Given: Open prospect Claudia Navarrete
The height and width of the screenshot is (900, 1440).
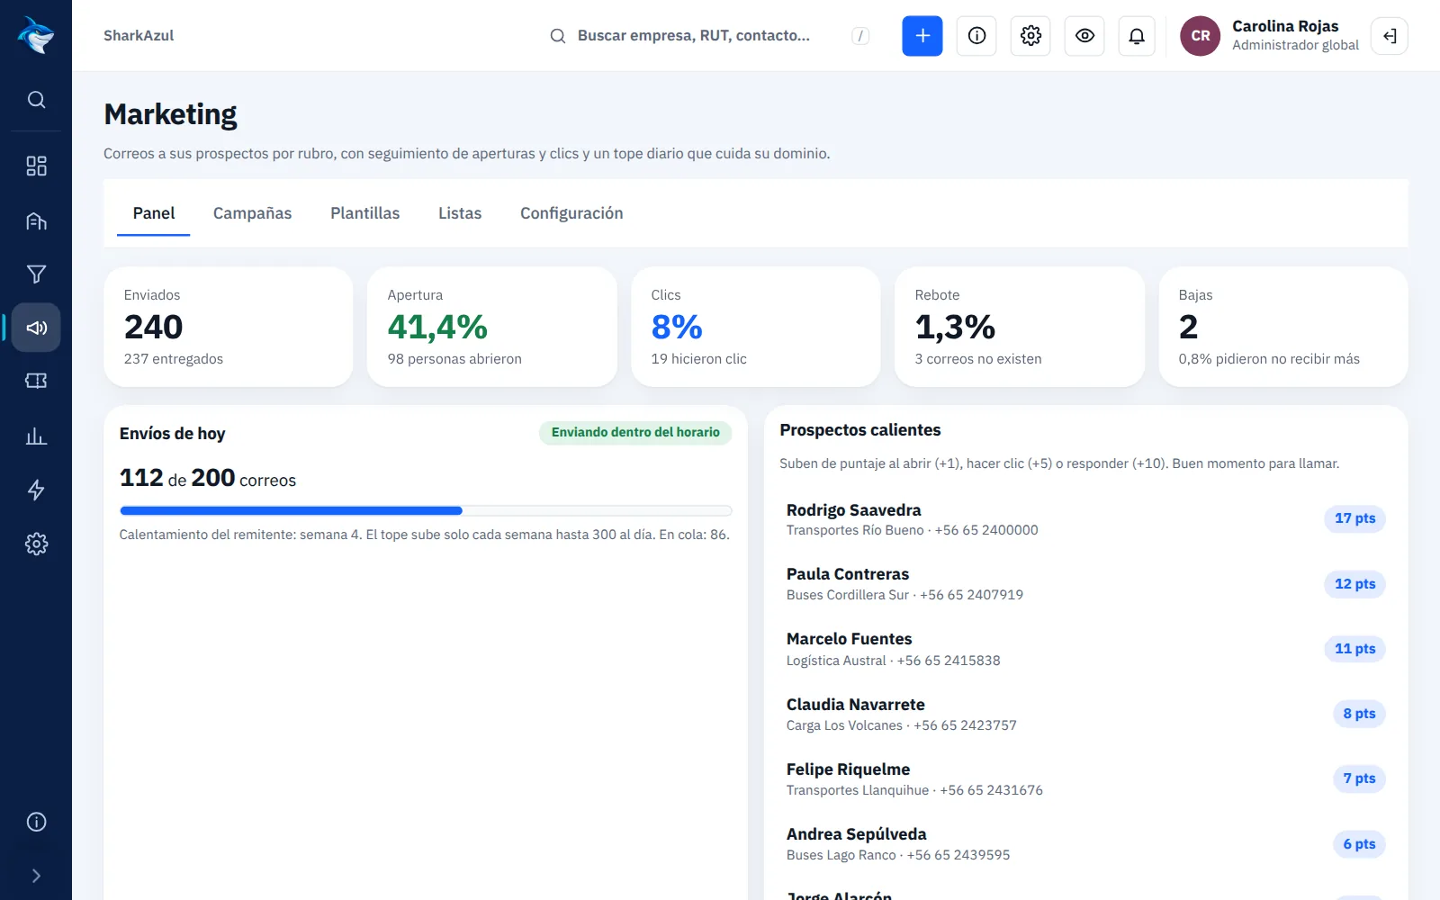Looking at the screenshot, I should [1085, 715].
